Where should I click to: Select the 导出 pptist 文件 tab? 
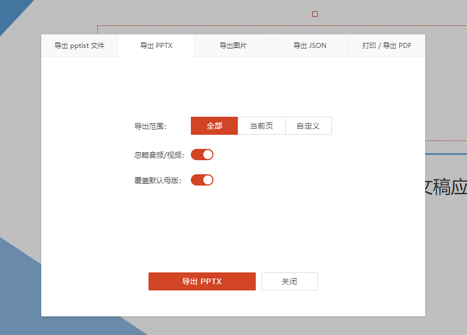79,46
